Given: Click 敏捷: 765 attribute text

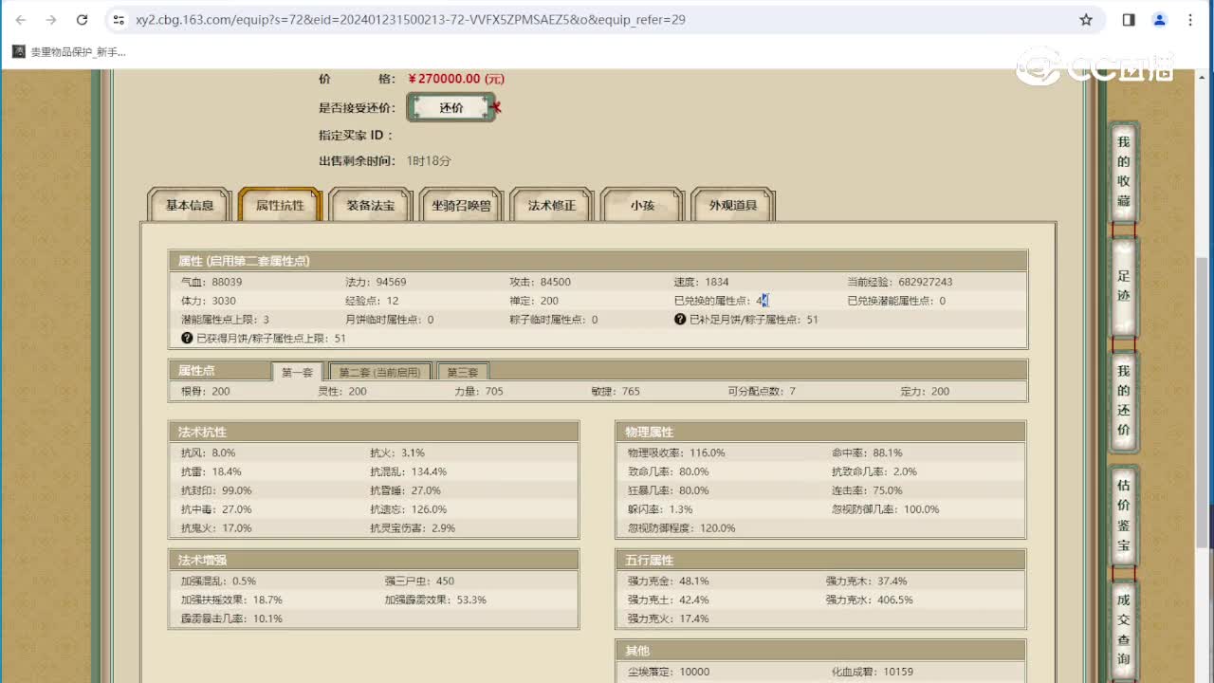Looking at the screenshot, I should click(x=616, y=391).
